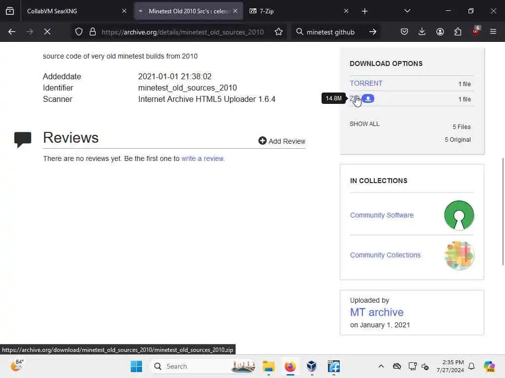Click the 5 Files count
This screenshot has width=505, height=378.
point(462,126)
